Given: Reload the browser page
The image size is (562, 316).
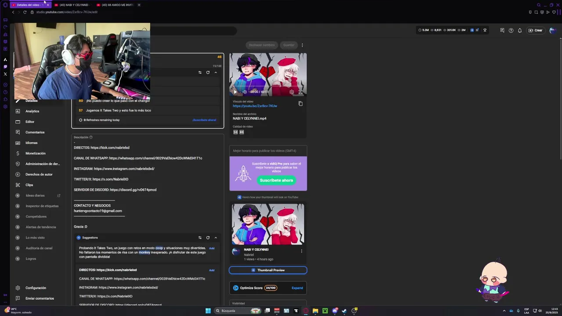Looking at the screenshot, I should pos(25,12).
